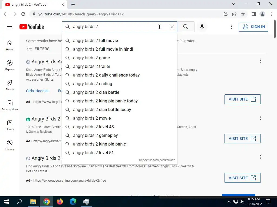This screenshot has height=207, width=277.
Task: Click the SIGN IN button
Action: coord(253,27)
